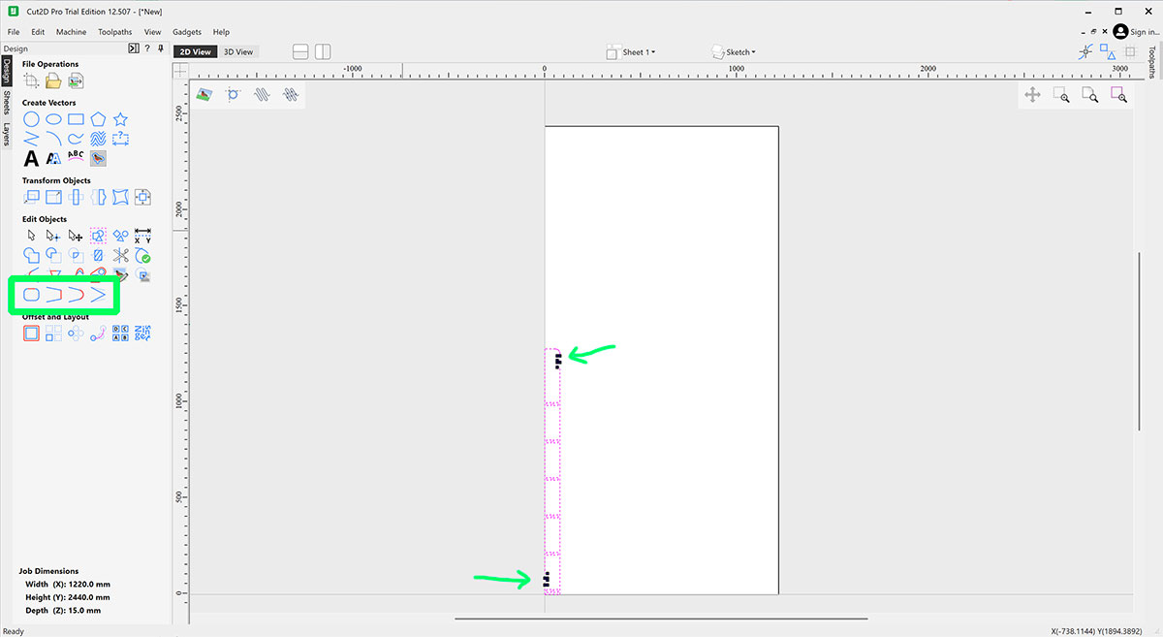
Task: Choose the Interactive Transform tool
Action: (76, 236)
